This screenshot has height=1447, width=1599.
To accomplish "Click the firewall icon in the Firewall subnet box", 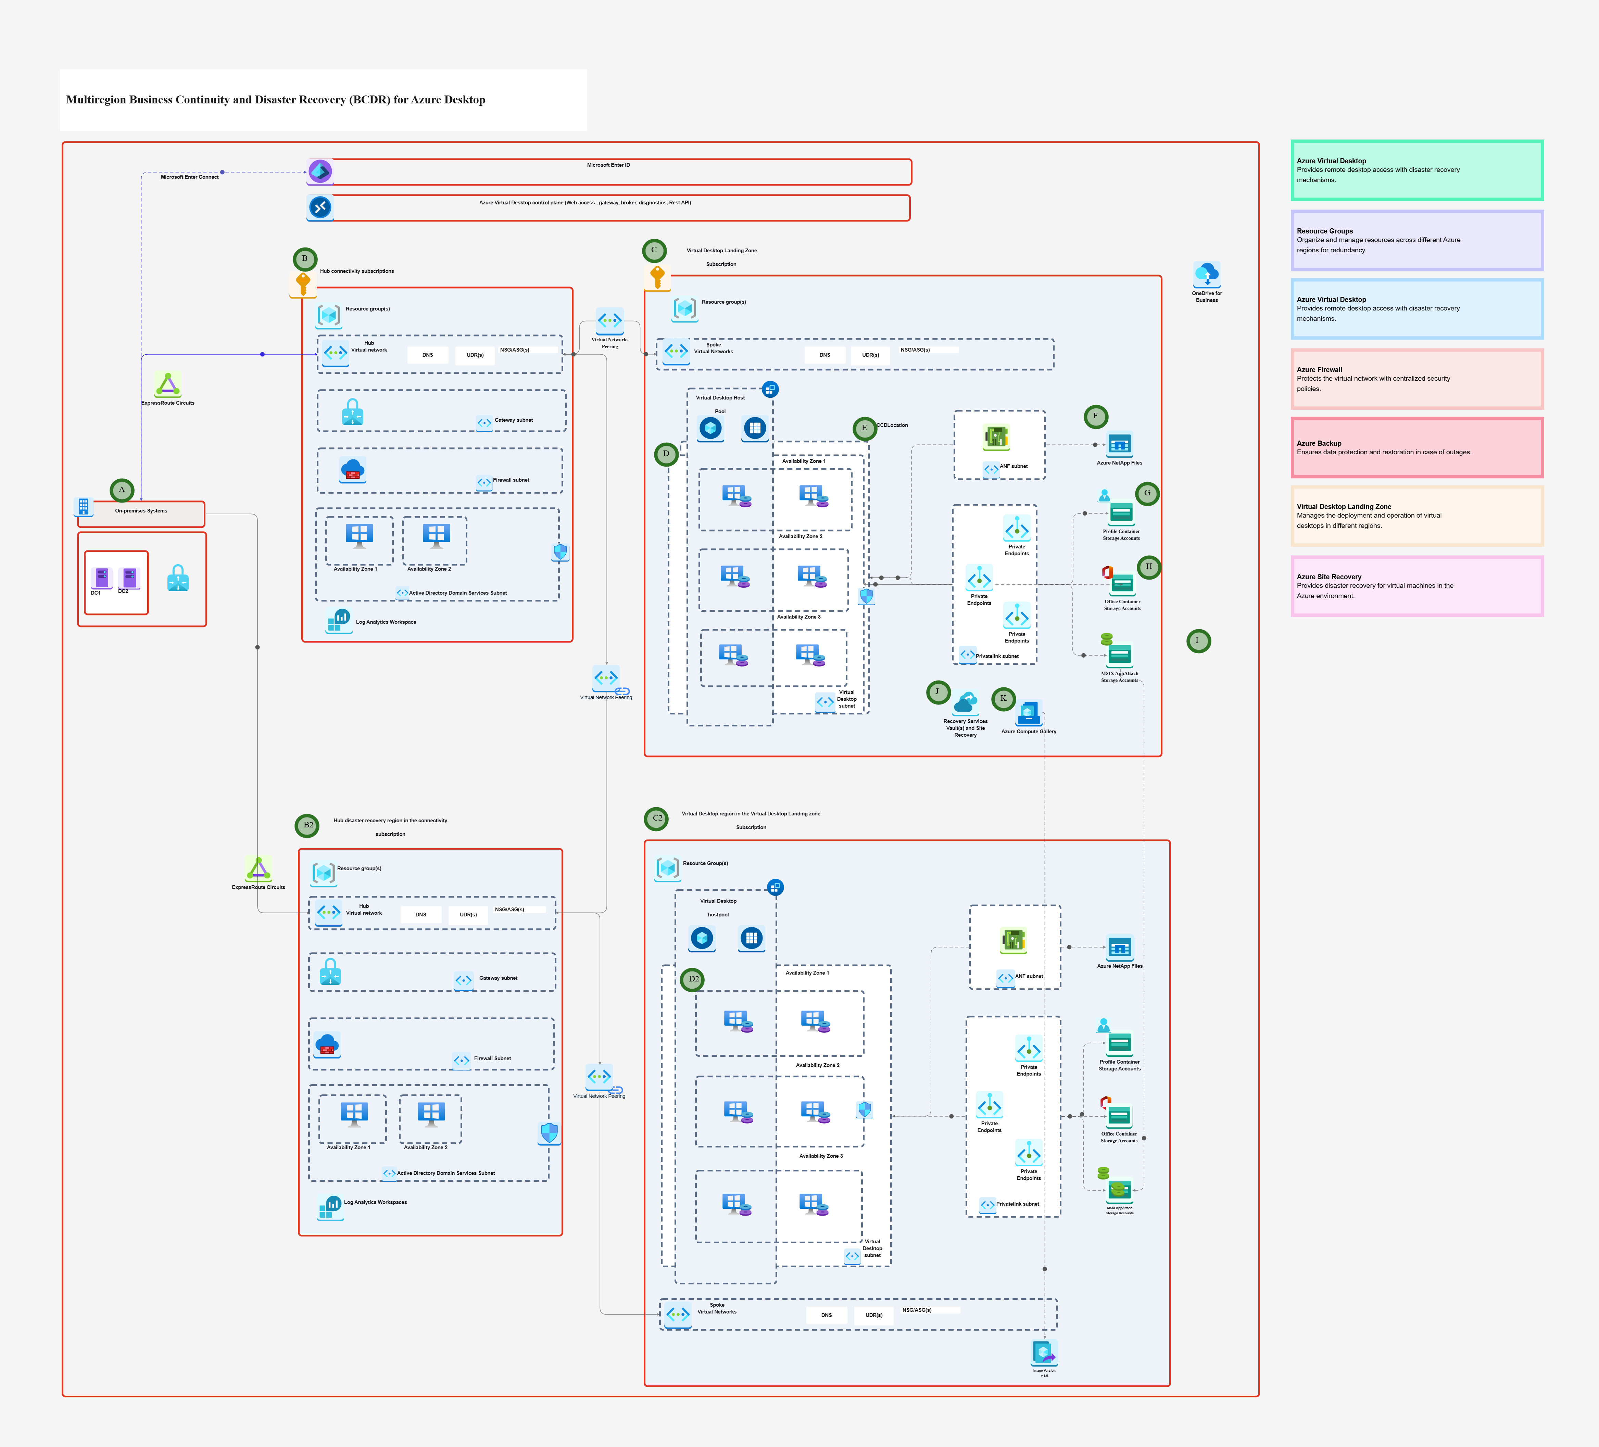I will [352, 470].
